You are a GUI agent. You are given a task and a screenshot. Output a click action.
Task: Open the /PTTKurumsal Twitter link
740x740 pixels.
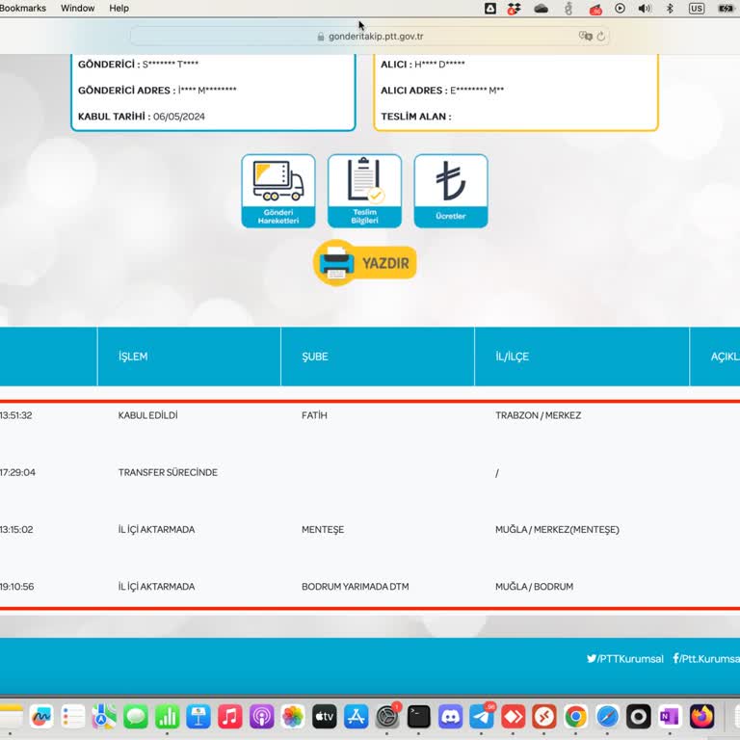pyautogui.click(x=624, y=658)
